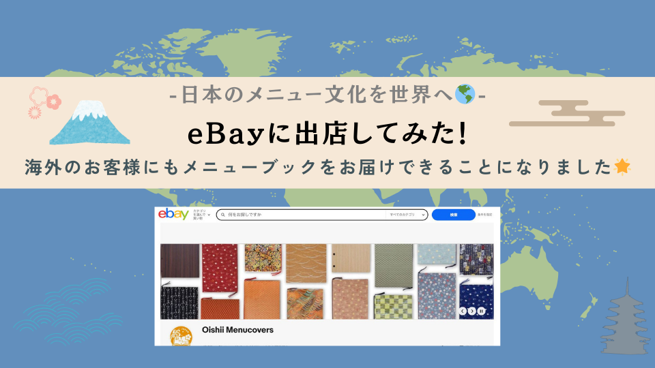Click the orange Oishii Menucovers store logo
Viewport: 655px width, 368px height.
(x=181, y=336)
